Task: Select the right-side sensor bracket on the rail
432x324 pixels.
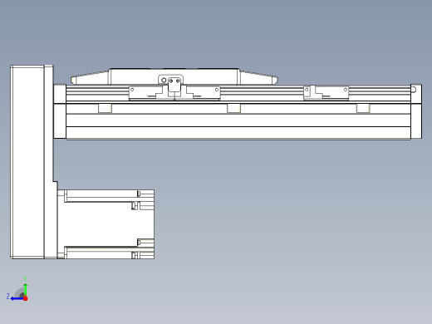Action: point(326,92)
